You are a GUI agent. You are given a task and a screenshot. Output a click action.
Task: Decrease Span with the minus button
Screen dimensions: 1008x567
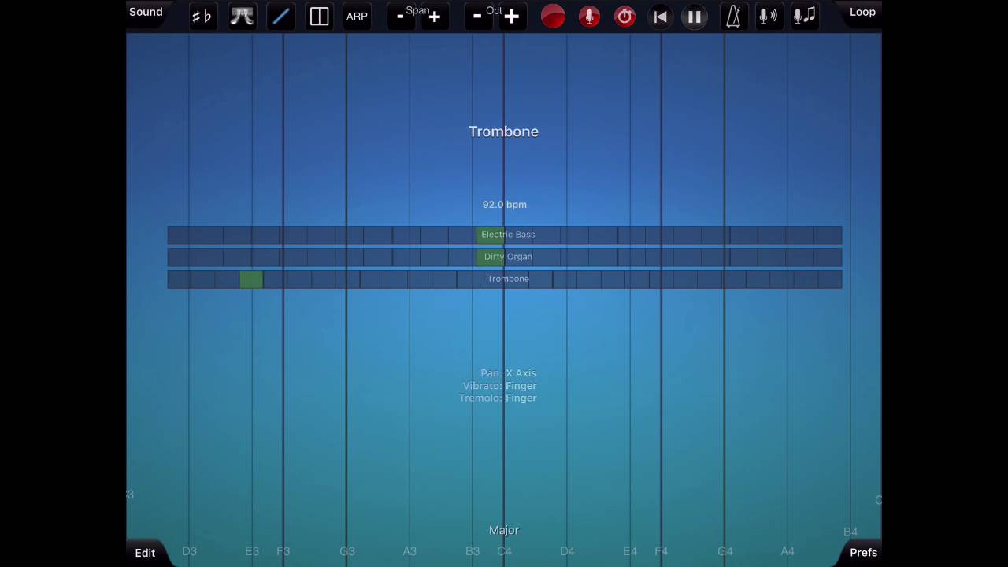tap(400, 17)
